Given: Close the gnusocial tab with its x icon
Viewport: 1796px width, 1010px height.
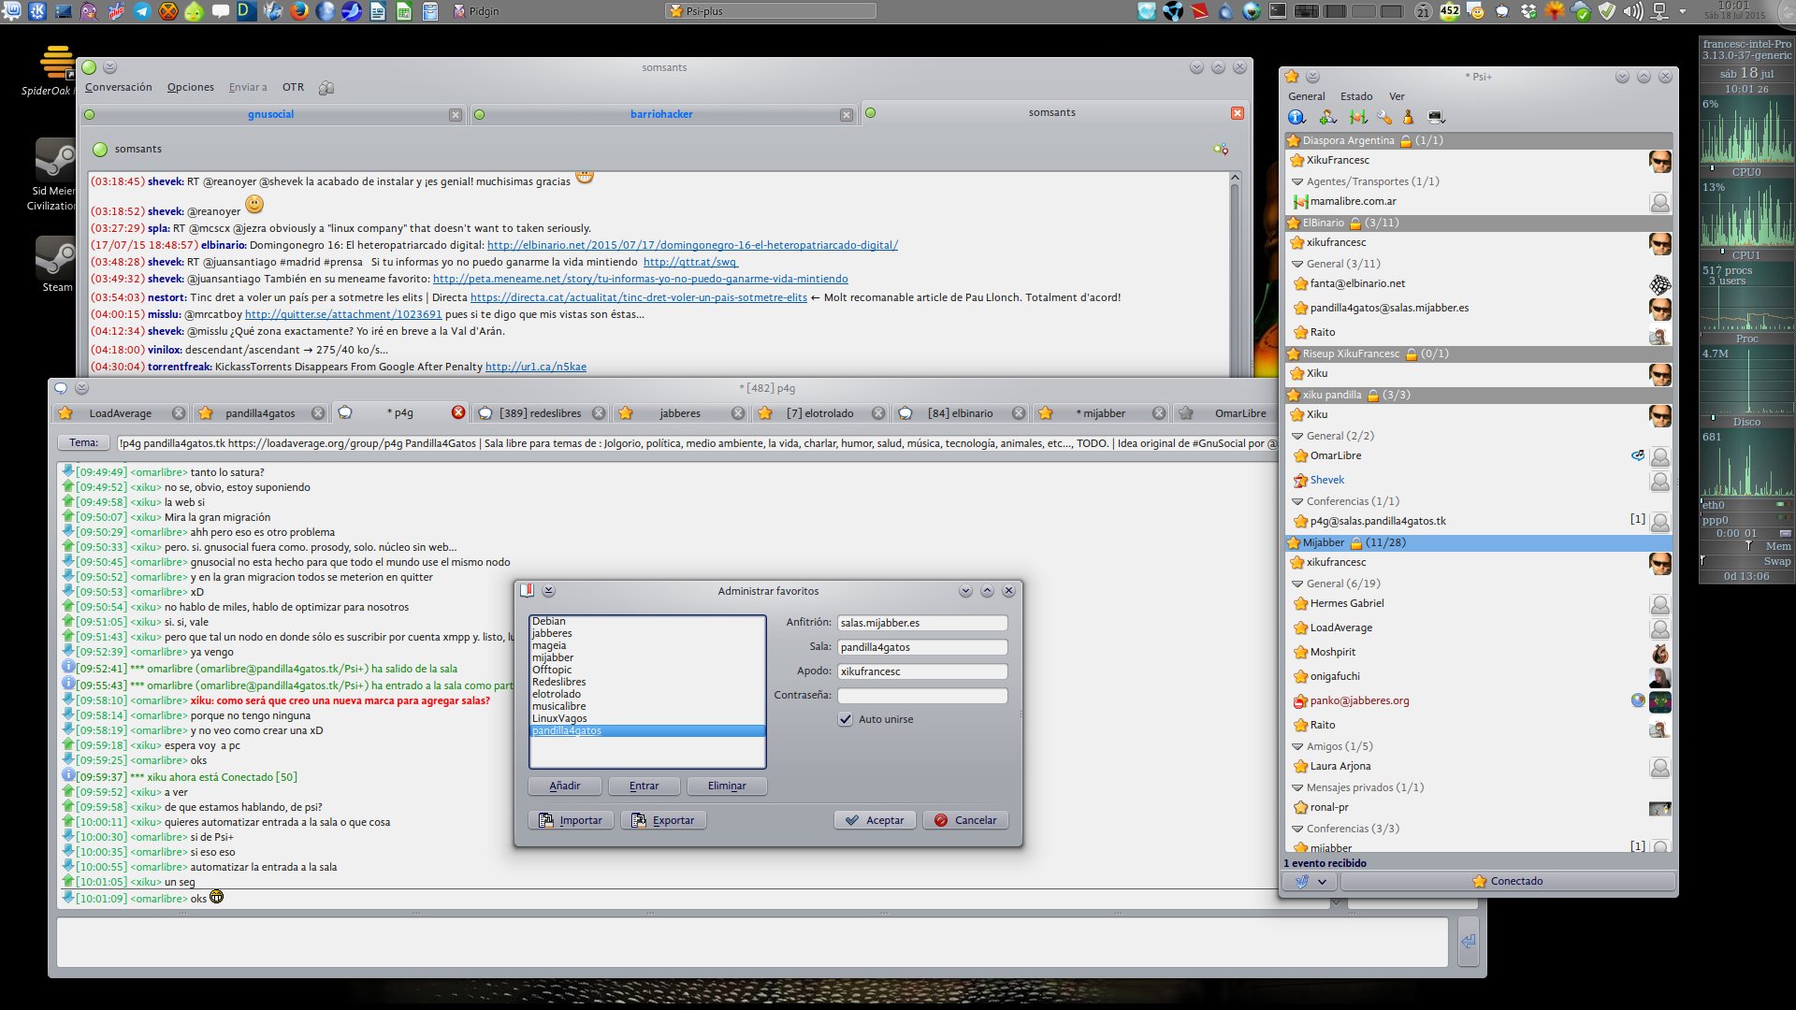Looking at the screenshot, I should (456, 115).
